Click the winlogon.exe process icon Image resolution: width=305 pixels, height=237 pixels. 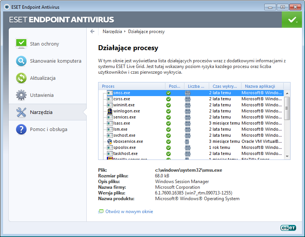point(110,111)
